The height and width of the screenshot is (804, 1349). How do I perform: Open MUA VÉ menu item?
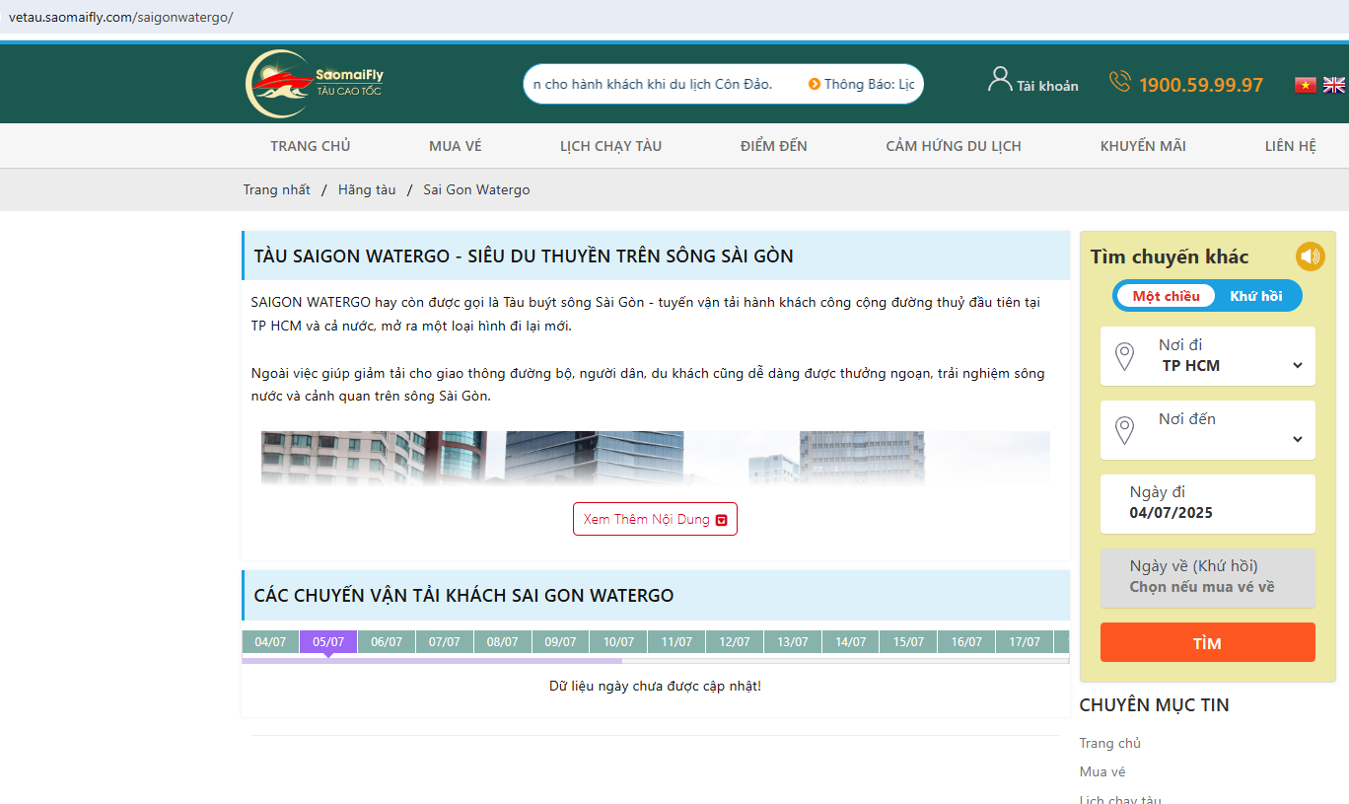tap(456, 146)
